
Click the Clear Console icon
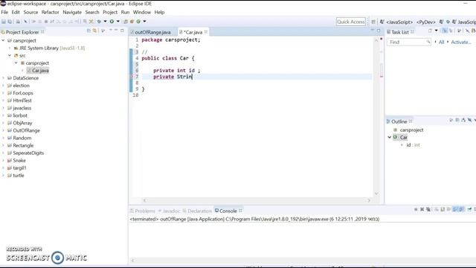437,209
